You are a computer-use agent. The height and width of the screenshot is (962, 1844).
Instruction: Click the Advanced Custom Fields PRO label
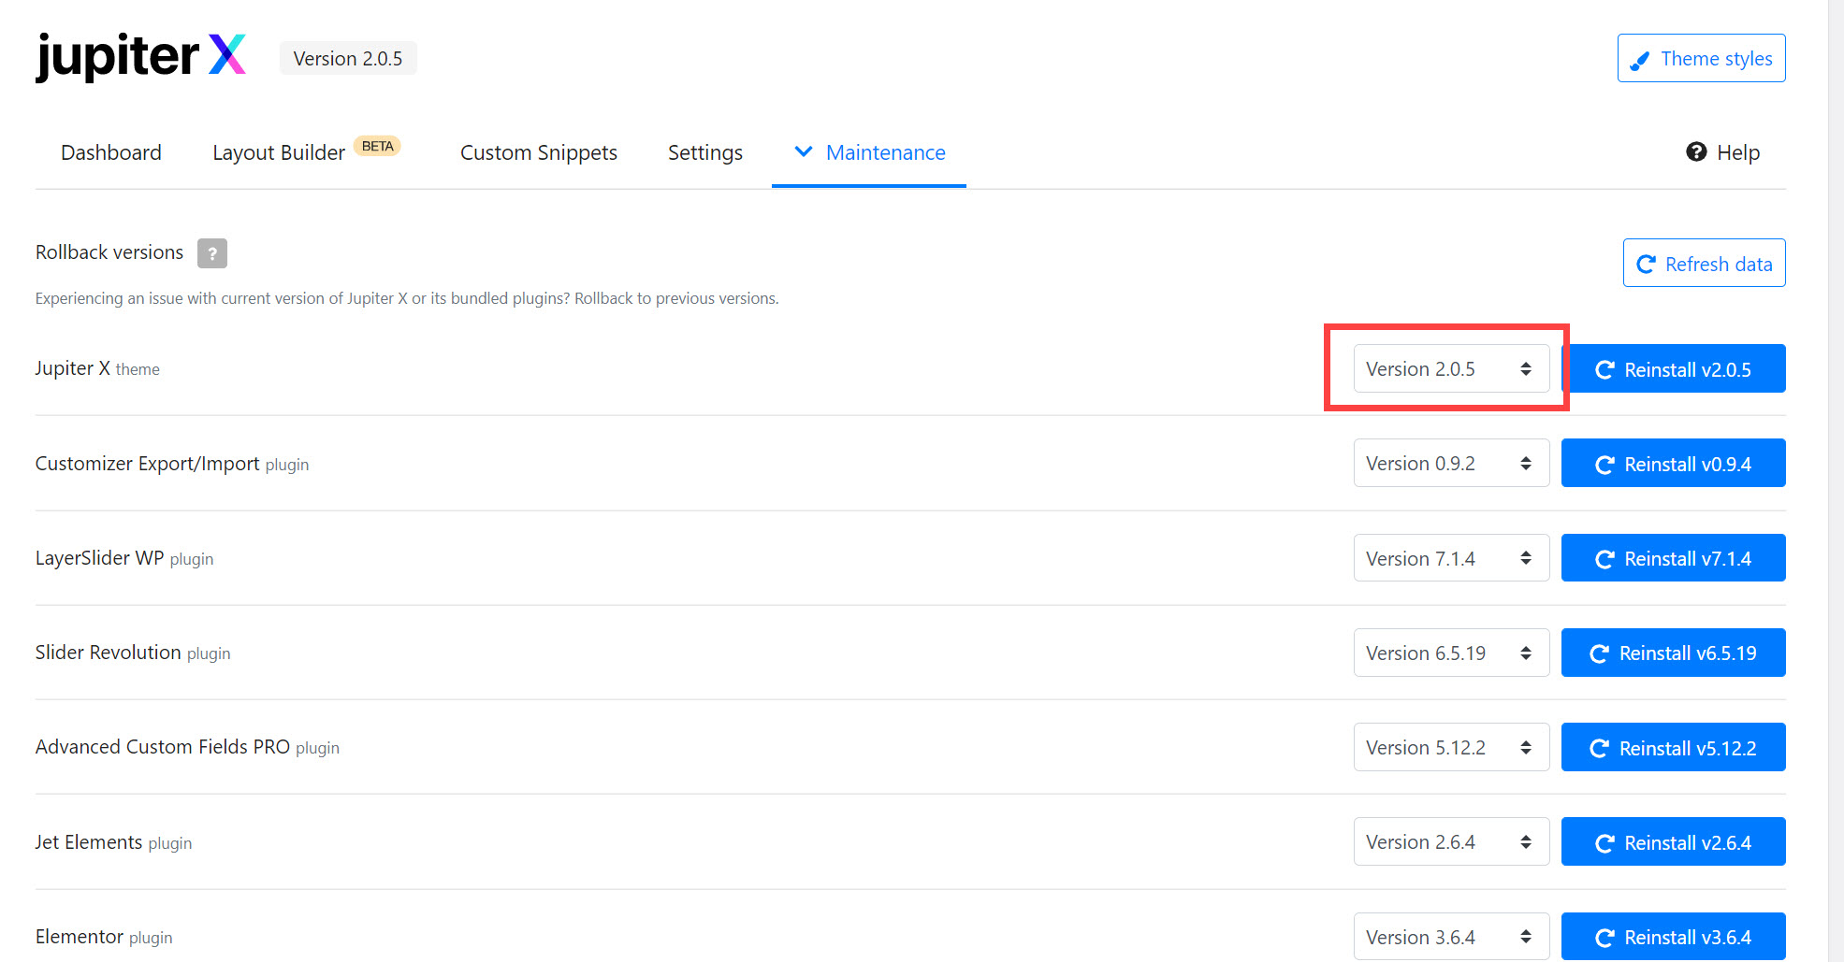pos(187,747)
